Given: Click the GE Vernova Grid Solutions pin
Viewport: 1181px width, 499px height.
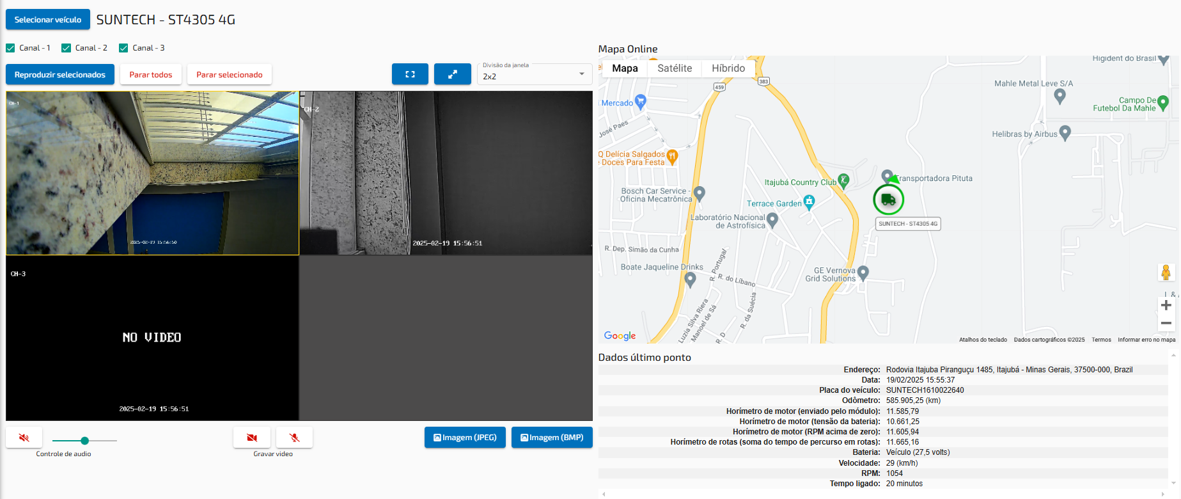Looking at the screenshot, I should click(863, 273).
